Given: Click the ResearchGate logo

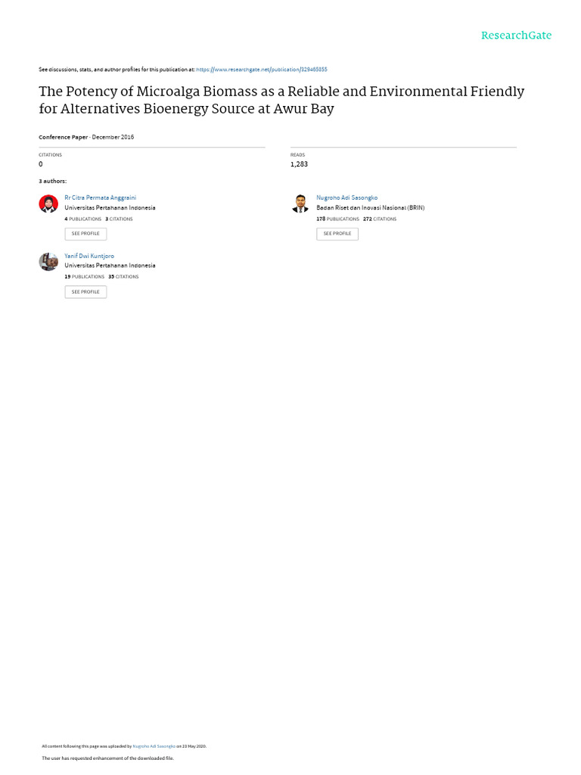Looking at the screenshot, I should point(516,36).
